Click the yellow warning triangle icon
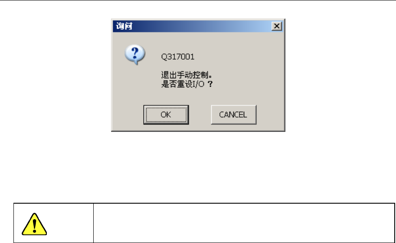396x243 pixels. pyautogui.click(x=34, y=224)
